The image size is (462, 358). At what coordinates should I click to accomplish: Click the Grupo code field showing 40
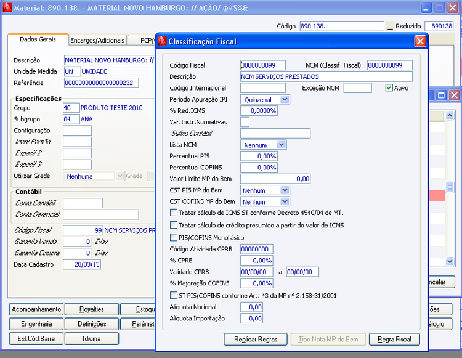(x=71, y=108)
